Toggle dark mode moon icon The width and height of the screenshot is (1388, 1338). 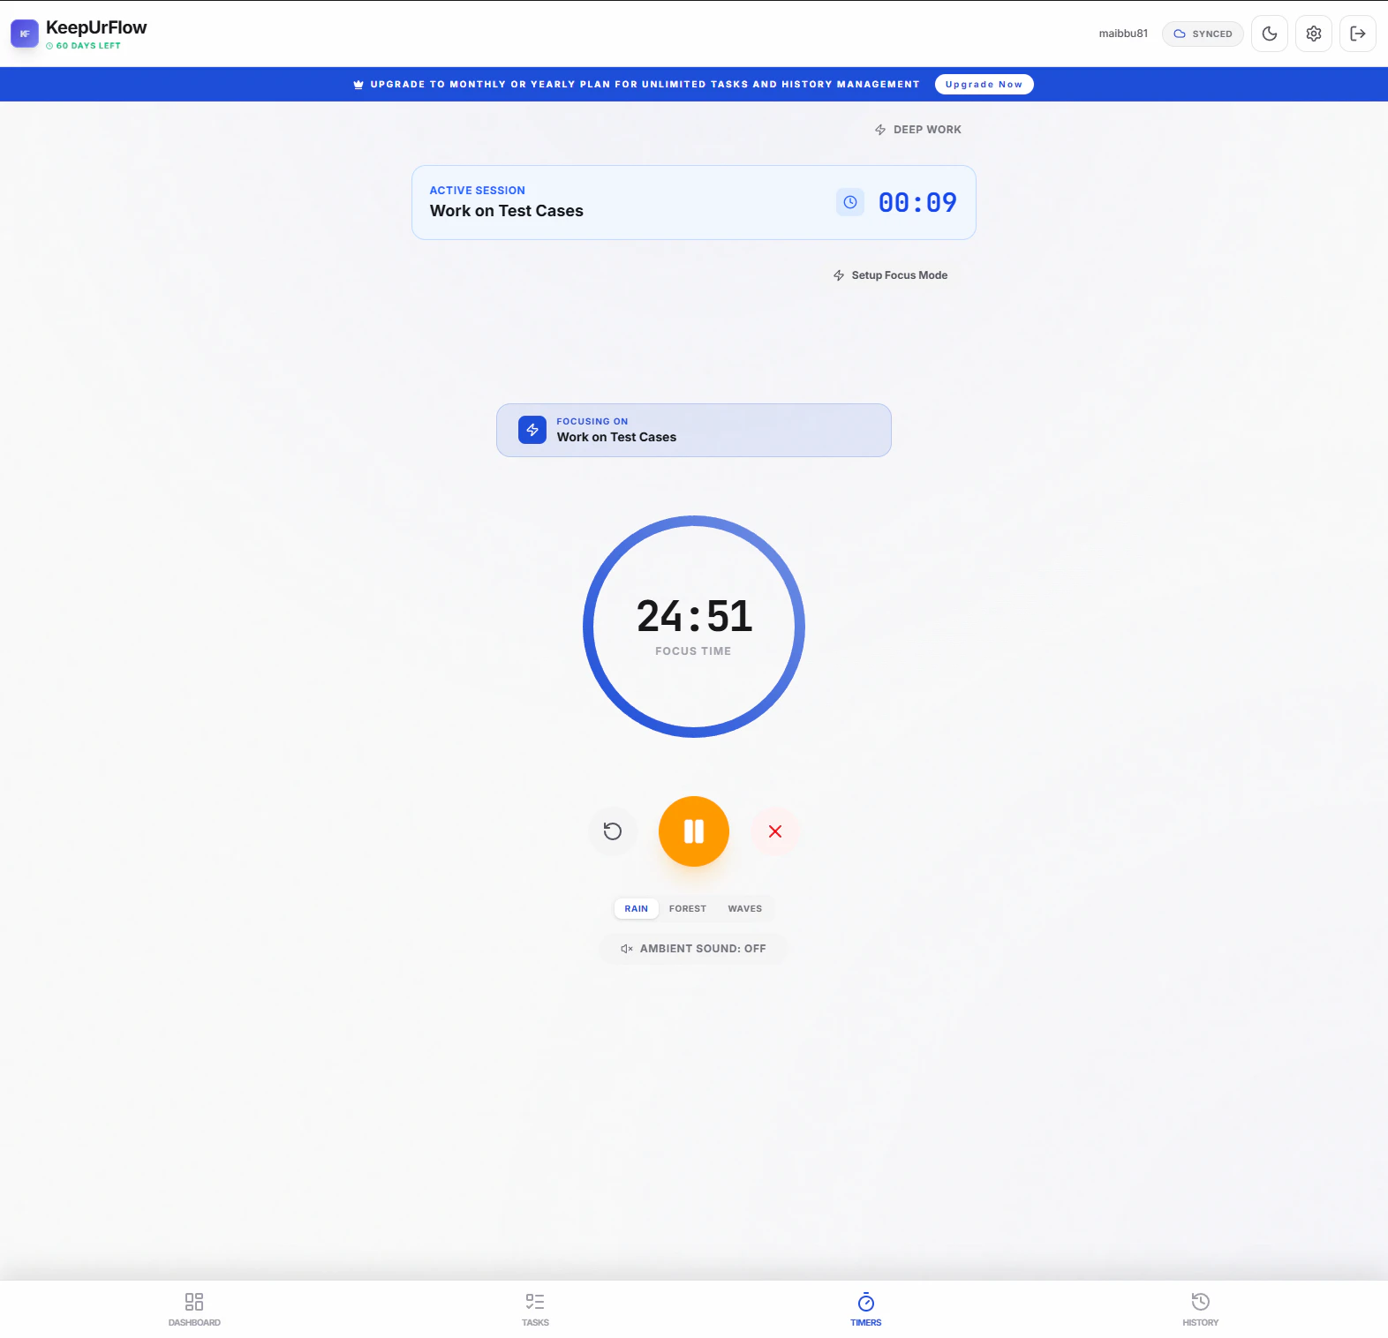(x=1270, y=34)
